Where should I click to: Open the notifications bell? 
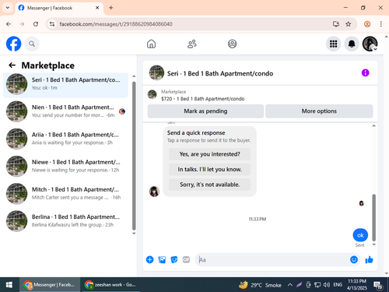(x=352, y=44)
